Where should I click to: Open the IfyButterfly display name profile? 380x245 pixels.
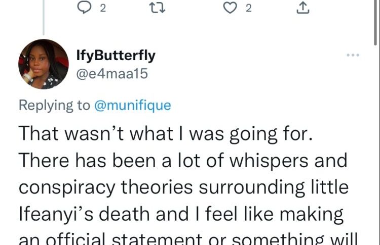(116, 56)
